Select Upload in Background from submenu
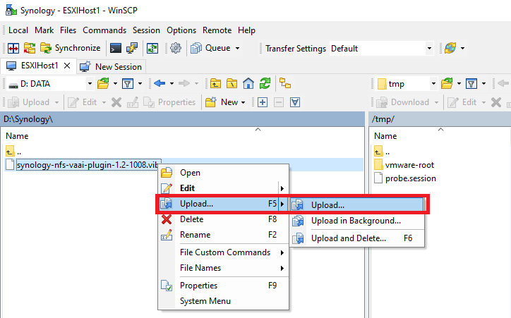This screenshot has height=318, width=511. 356,221
